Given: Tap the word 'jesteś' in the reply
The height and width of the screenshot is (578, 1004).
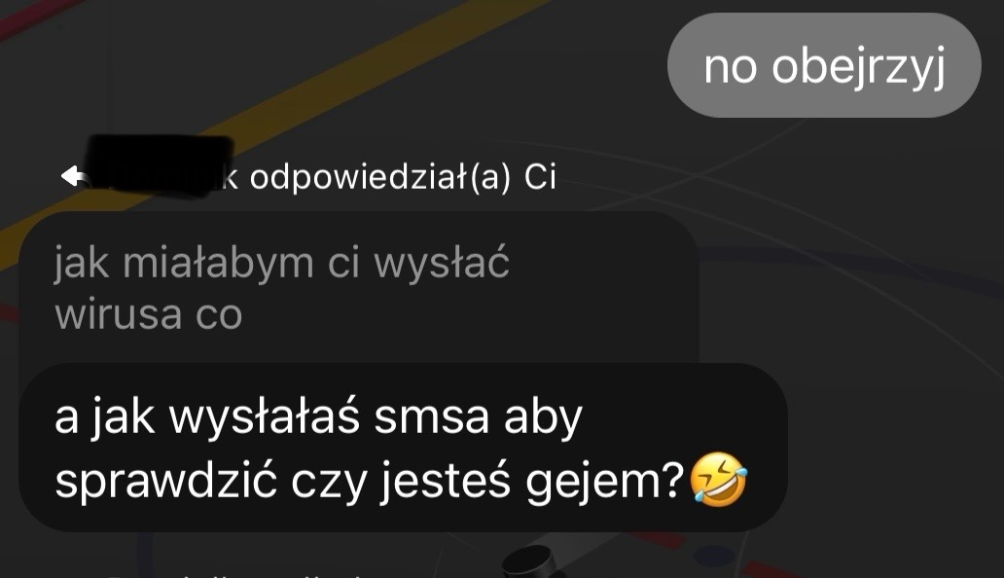Looking at the screenshot, I should 445,482.
